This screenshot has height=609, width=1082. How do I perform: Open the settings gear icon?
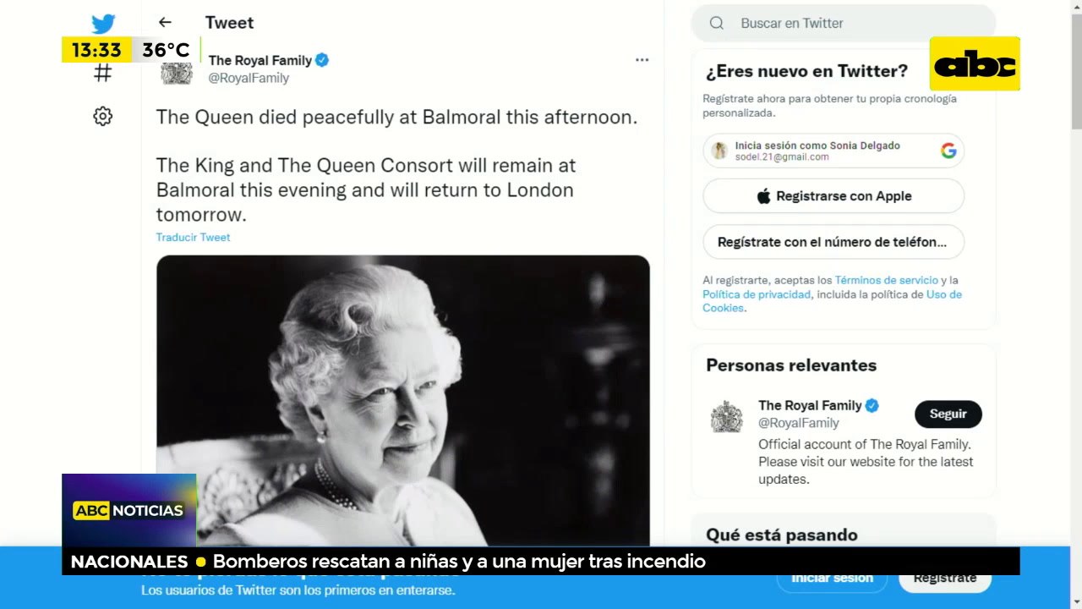102,117
